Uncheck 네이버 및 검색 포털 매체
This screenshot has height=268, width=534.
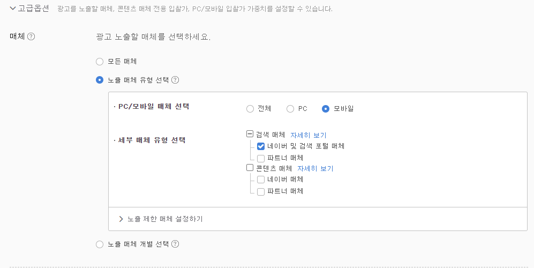coord(260,146)
